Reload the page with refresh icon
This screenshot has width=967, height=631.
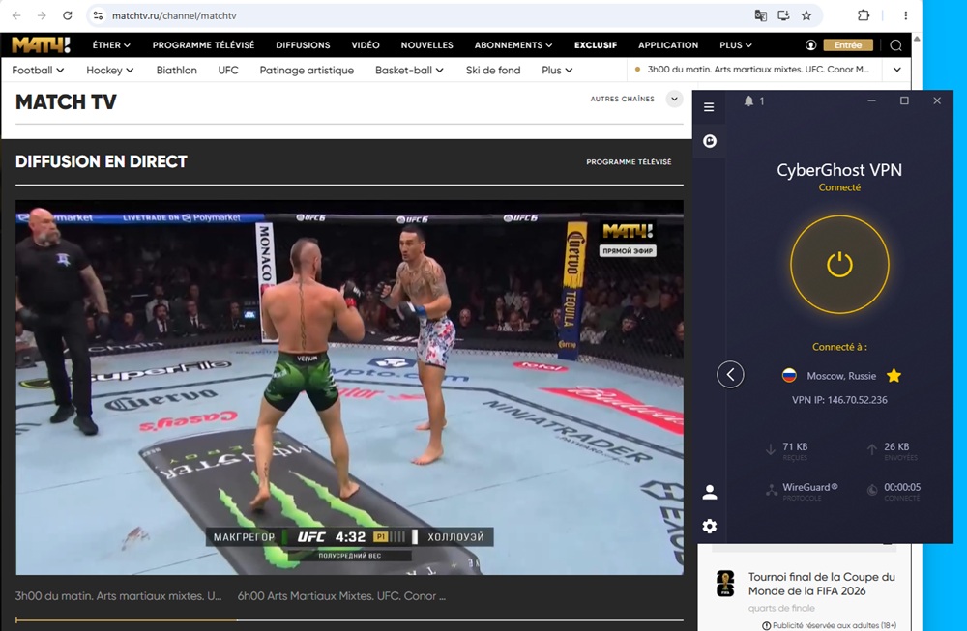[68, 15]
